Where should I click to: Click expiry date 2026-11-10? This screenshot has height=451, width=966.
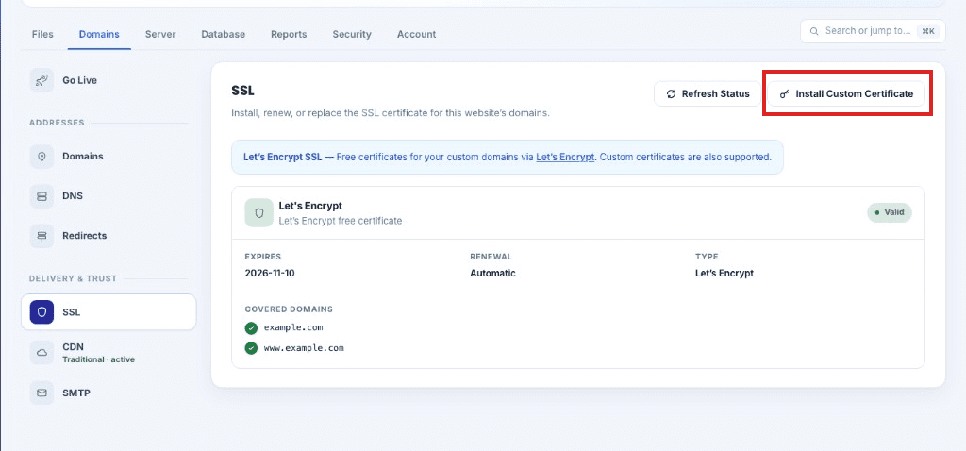(x=272, y=273)
